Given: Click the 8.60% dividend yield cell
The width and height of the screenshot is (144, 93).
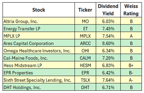Looking at the screenshot, I should 108,43.
